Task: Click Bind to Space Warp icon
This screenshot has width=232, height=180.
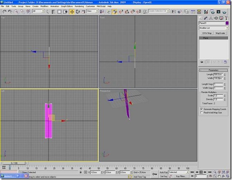Action: point(28,12)
